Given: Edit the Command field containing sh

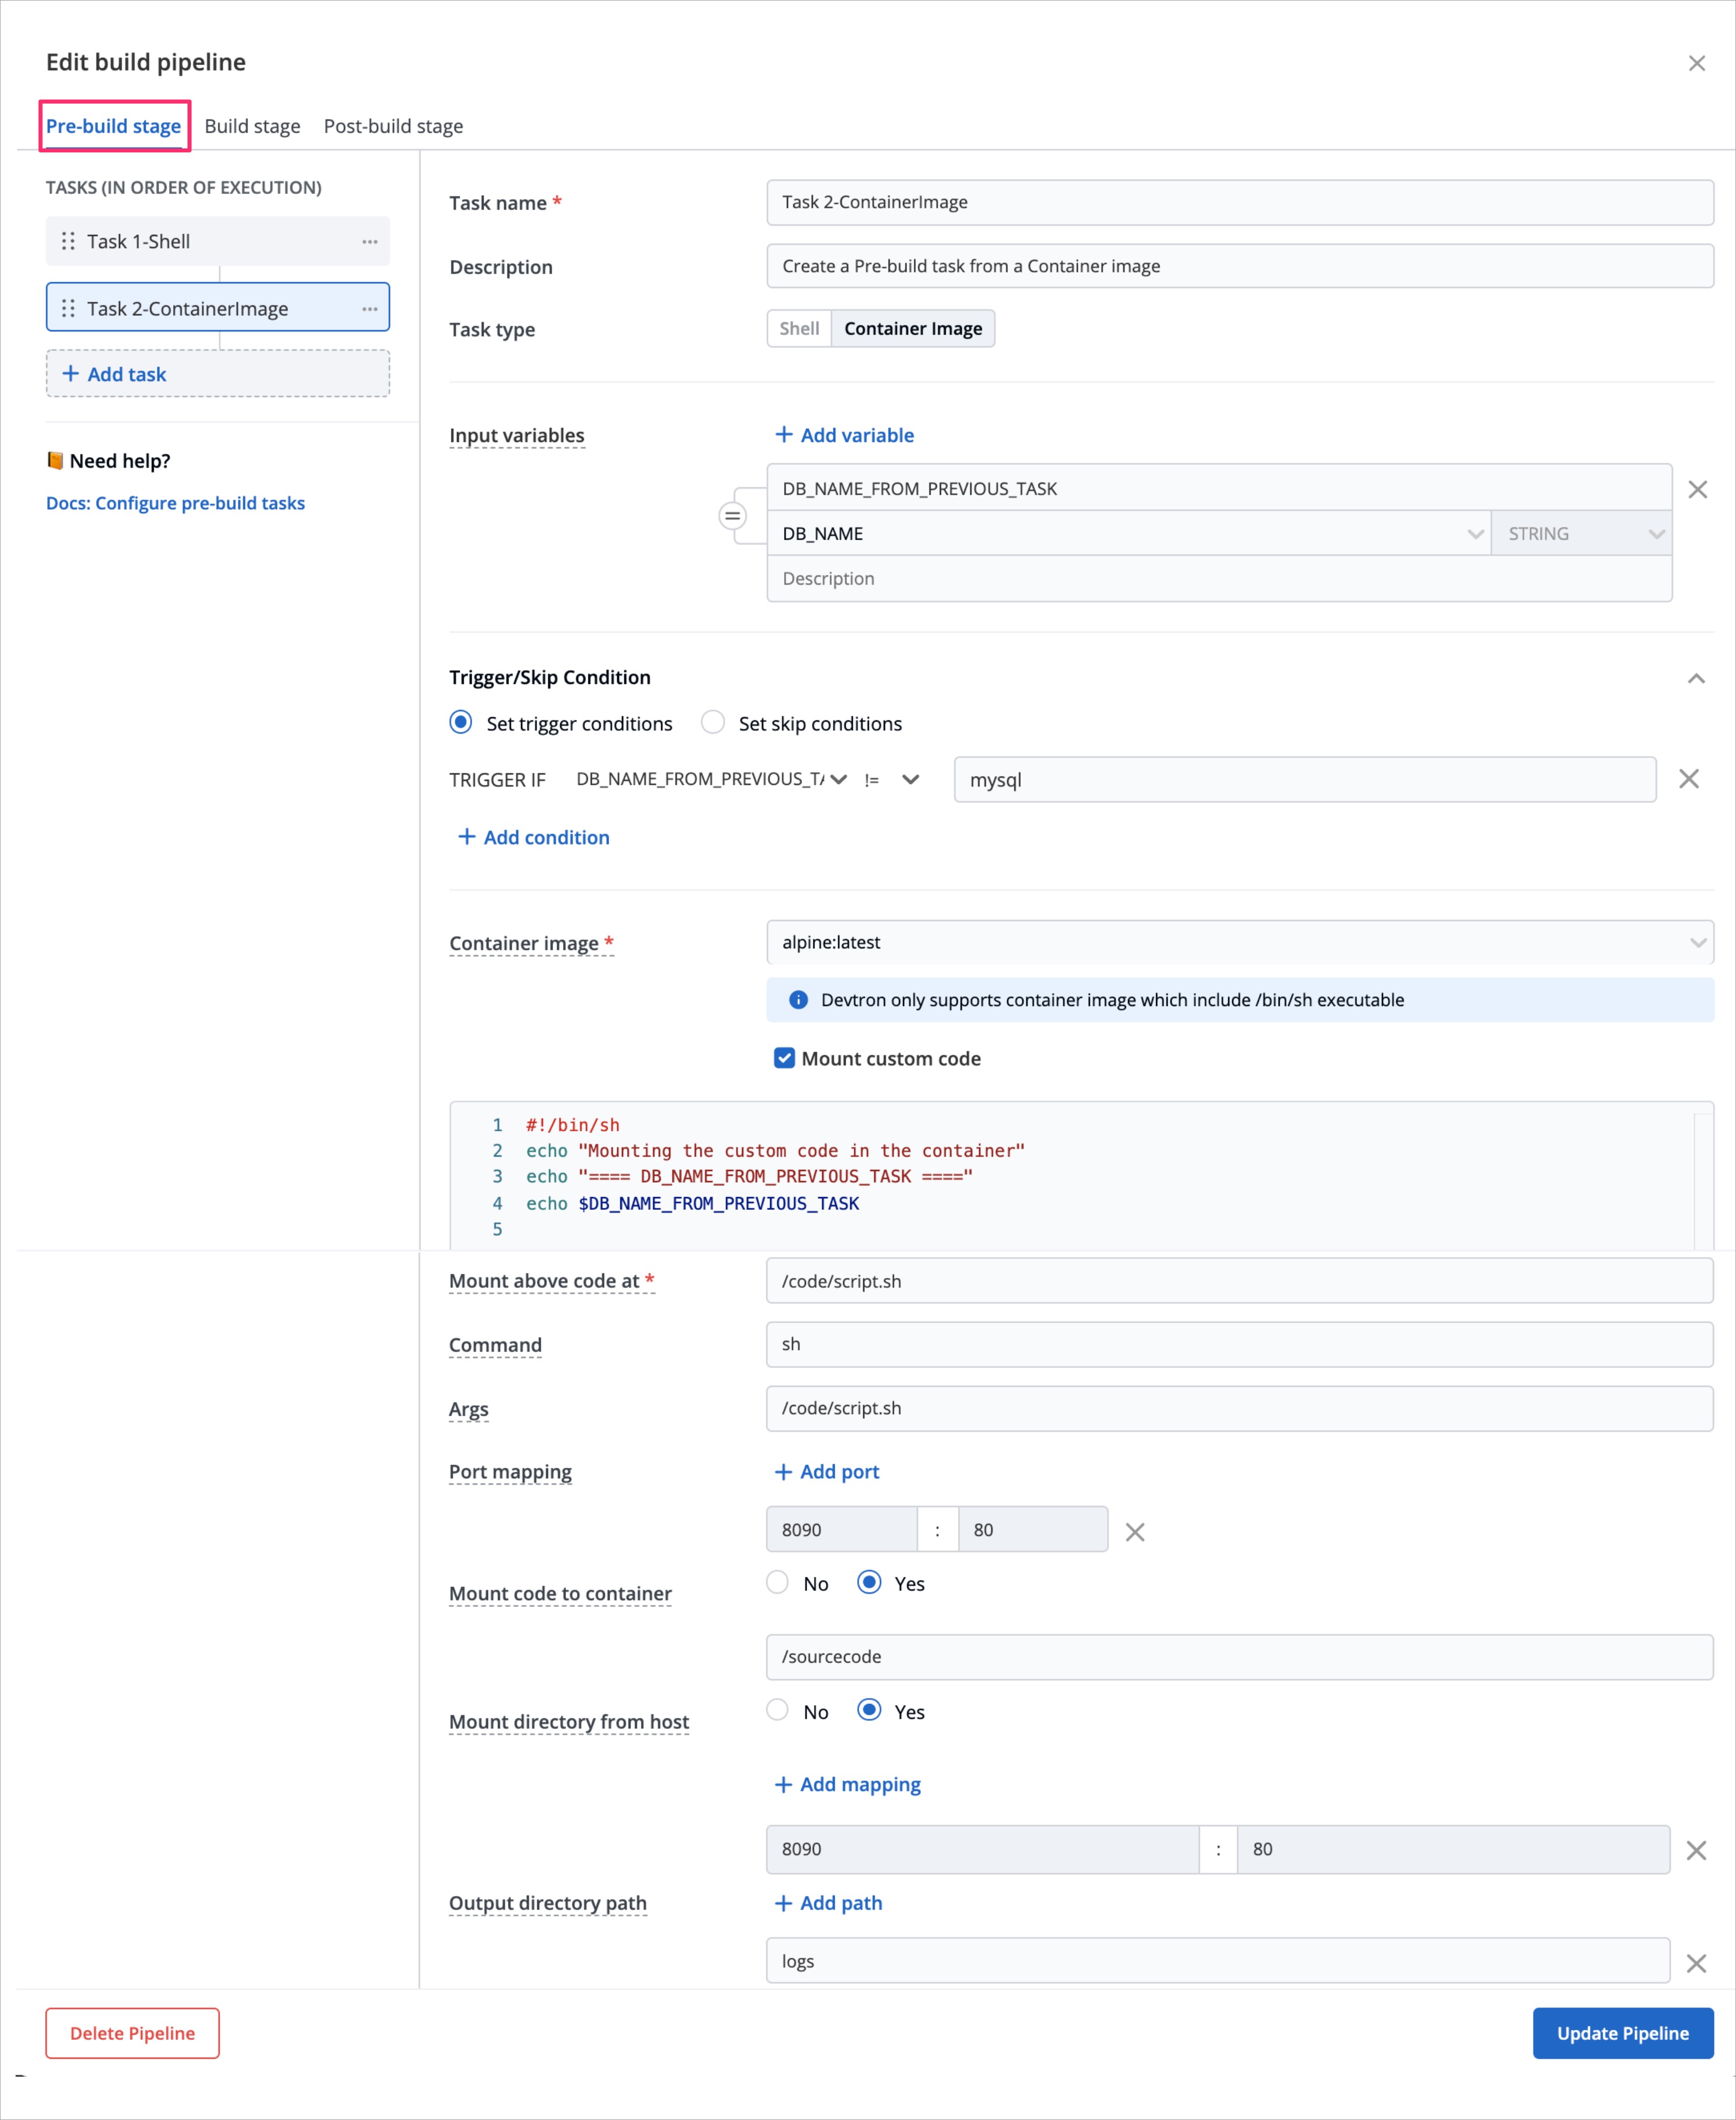Looking at the screenshot, I should 1240,1344.
